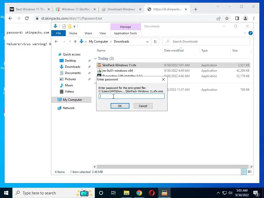Open the Chrome profile avatar
Image resolution: width=264 pixels, height=198 pixels.
click(245, 18)
